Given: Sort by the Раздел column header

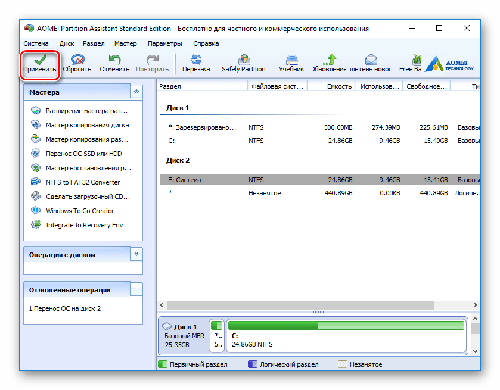Looking at the screenshot, I should point(202,86).
